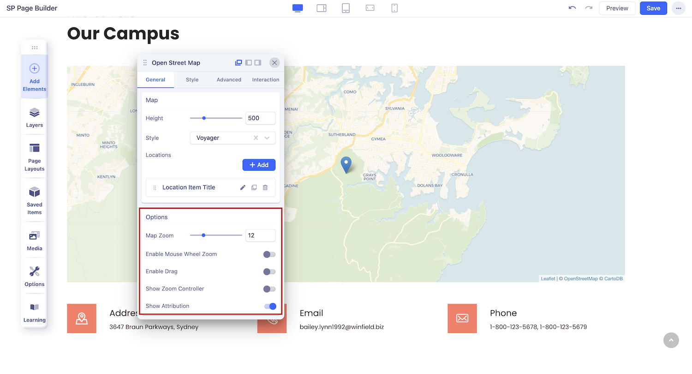This screenshot has height=374, width=692.
Task: Edit the Location Item Title entry
Action: (x=243, y=187)
